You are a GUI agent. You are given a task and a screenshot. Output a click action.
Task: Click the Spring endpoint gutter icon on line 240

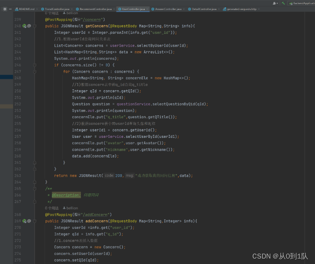pyautogui.click(x=25, y=26)
